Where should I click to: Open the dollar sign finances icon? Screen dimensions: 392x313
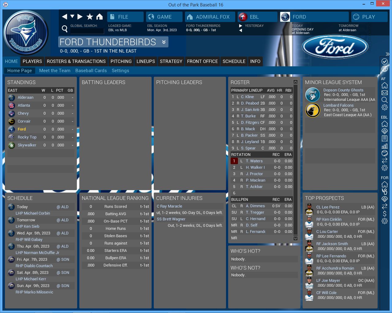pos(385,214)
